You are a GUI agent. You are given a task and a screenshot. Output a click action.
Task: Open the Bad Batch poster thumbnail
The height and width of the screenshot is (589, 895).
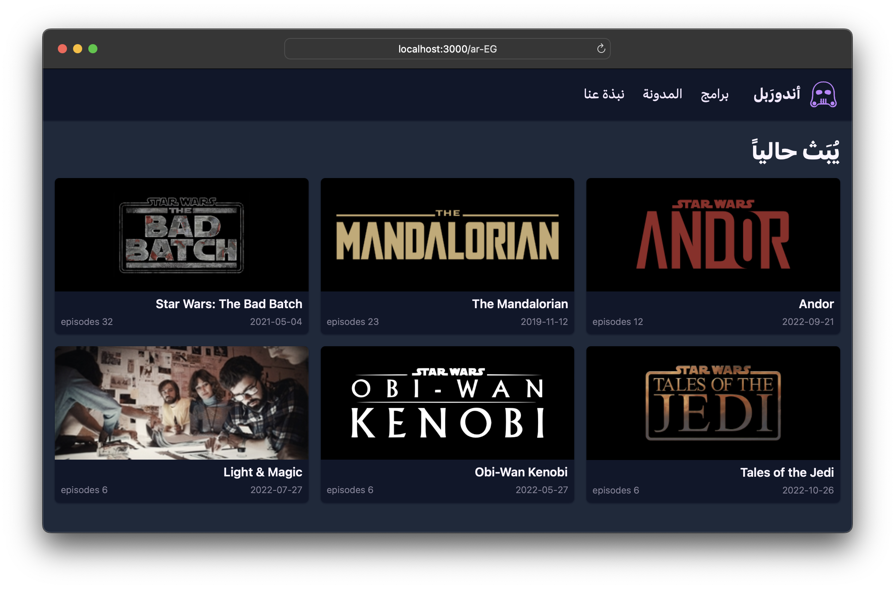pyautogui.click(x=182, y=235)
